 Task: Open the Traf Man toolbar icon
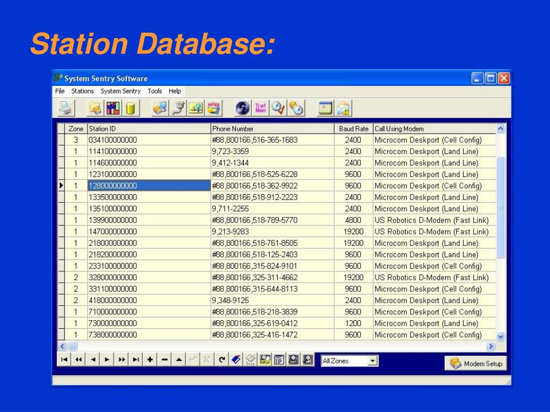[x=260, y=108]
